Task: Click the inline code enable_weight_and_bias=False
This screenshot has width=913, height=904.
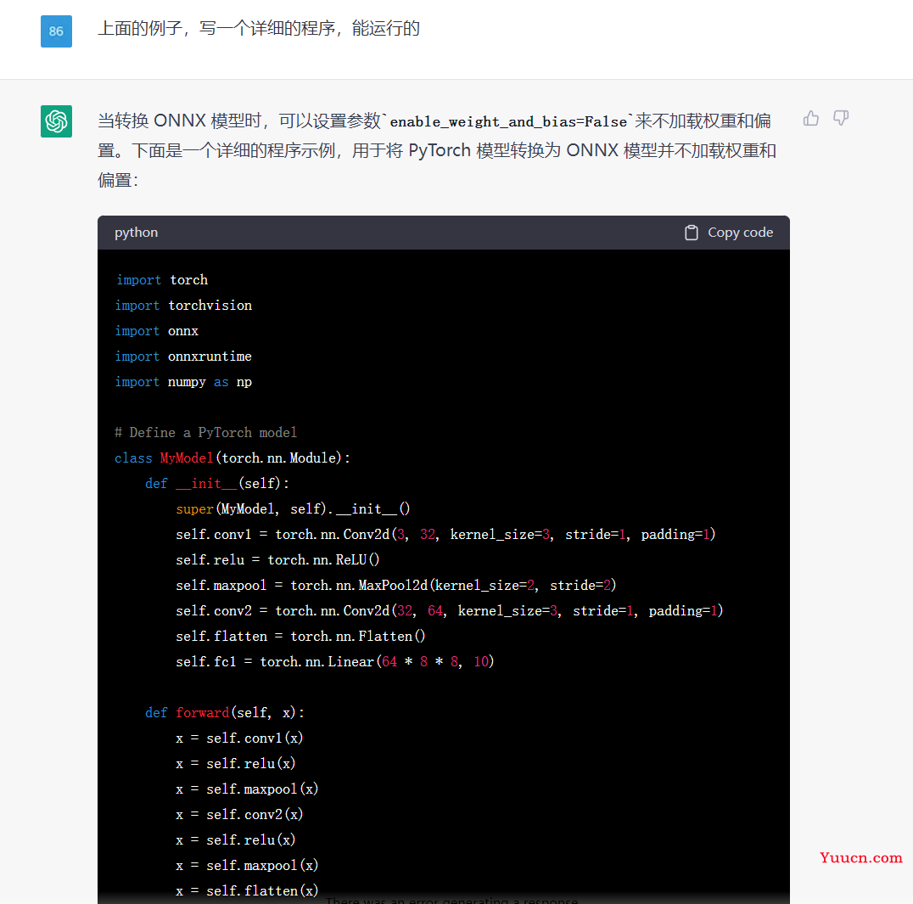Action: pos(508,121)
